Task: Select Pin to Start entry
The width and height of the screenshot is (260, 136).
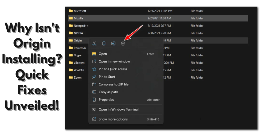Action: click(x=126, y=77)
